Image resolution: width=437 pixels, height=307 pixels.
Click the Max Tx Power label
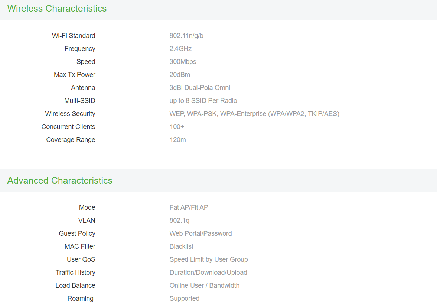pyautogui.click(x=75, y=75)
